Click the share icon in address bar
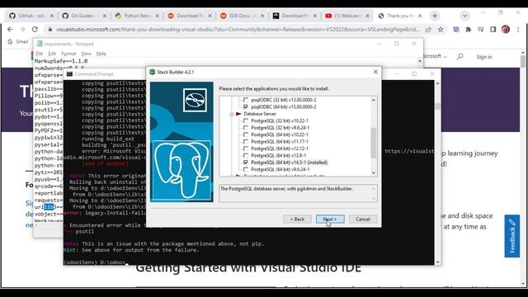The image size is (528, 297). [x=428, y=30]
